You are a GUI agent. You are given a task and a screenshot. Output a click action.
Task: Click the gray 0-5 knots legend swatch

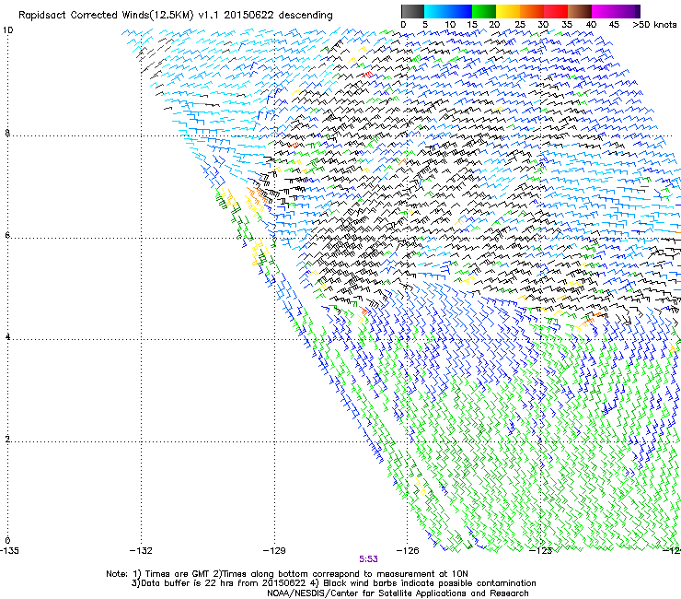coord(412,11)
